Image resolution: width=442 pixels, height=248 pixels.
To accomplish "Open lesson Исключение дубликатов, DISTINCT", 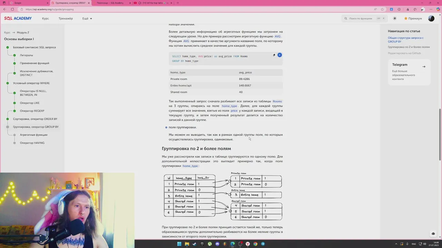I will tap(37, 73).
